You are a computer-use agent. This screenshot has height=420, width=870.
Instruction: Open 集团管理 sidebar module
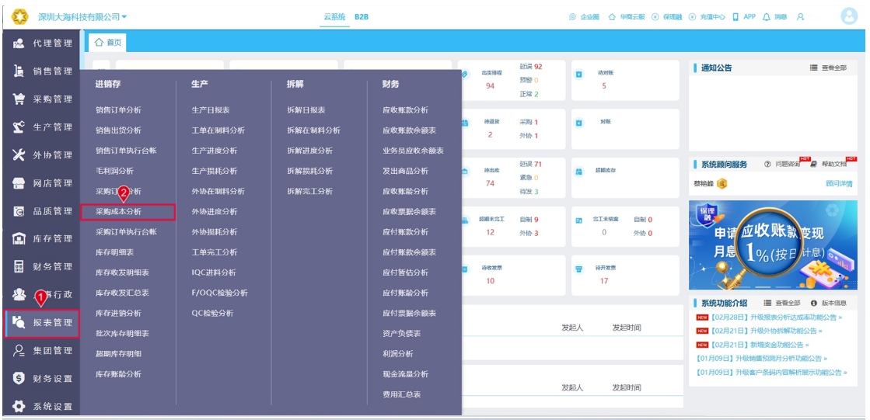point(42,351)
